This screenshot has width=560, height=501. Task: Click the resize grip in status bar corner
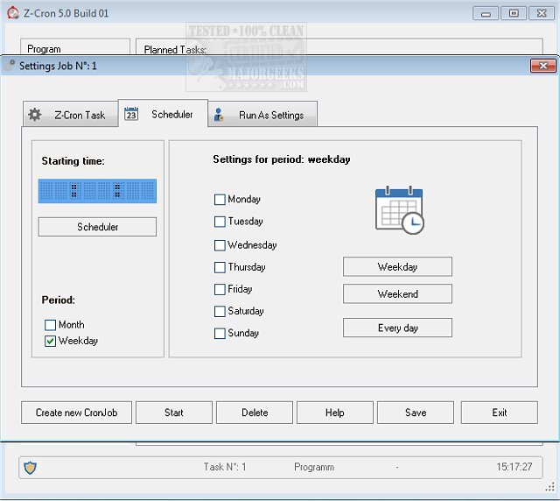550,487
